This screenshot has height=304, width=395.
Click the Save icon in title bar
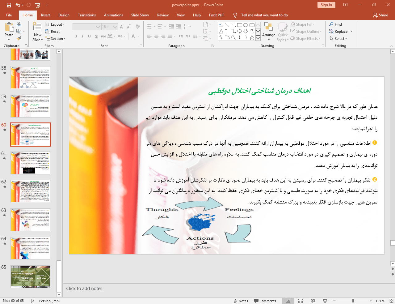[9, 5]
